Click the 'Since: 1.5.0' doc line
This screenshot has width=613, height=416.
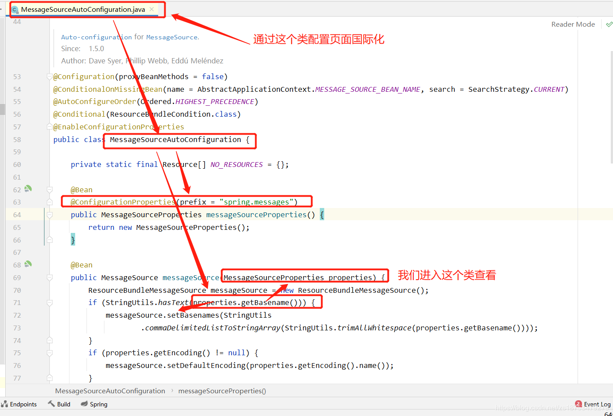tap(83, 49)
